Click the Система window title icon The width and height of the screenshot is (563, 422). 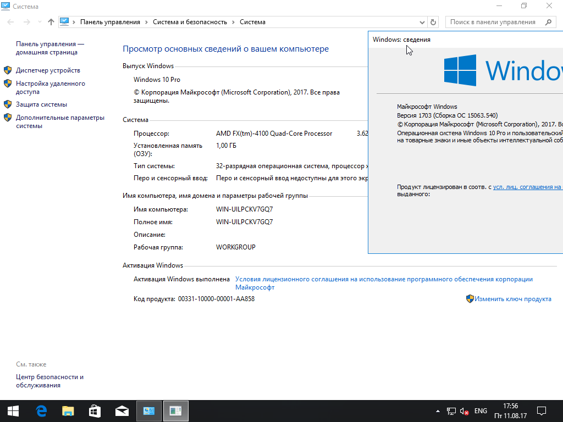tap(5, 6)
